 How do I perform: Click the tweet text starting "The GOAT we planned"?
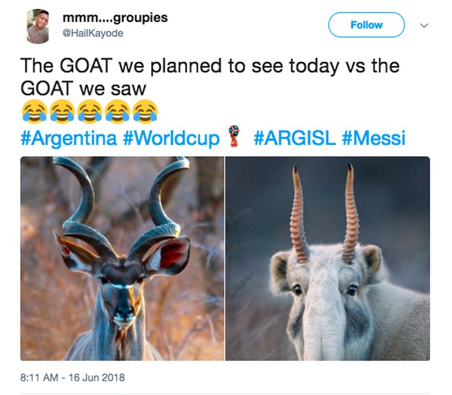[209, 66]
